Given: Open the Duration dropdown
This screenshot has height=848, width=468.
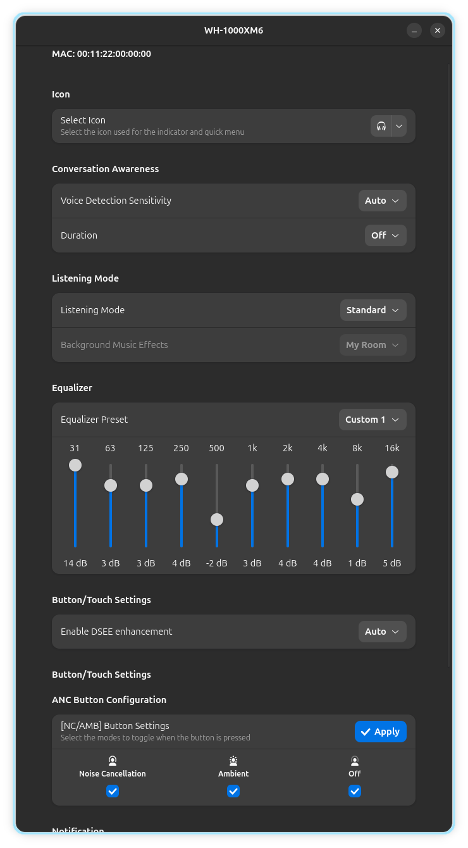Looking at the screenshot, I should pos(385,235).
